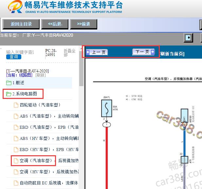Open ABS（HV 车型）entry
This screenshot has width=202, height=189.
coord(49,139)
